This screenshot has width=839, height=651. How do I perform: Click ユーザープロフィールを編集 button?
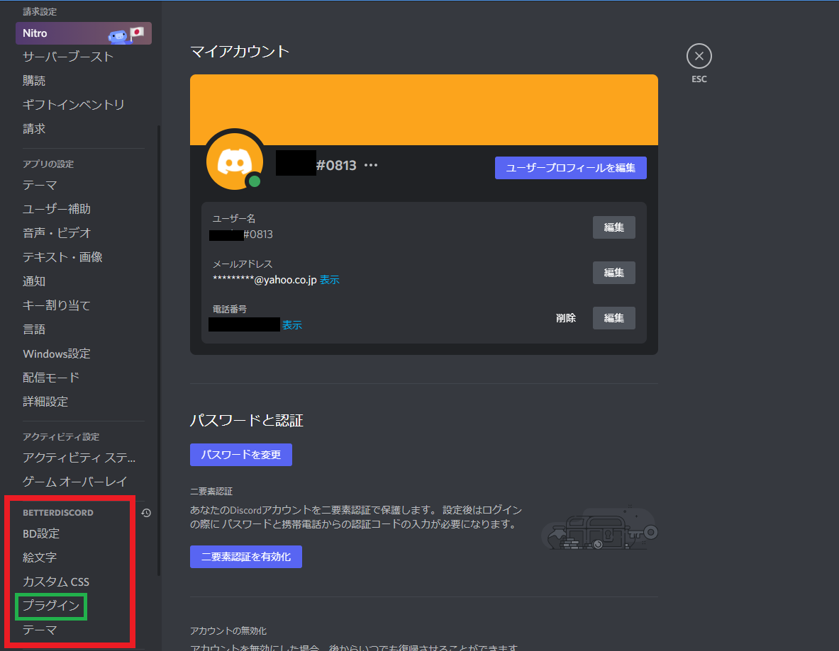coord(570,168)
